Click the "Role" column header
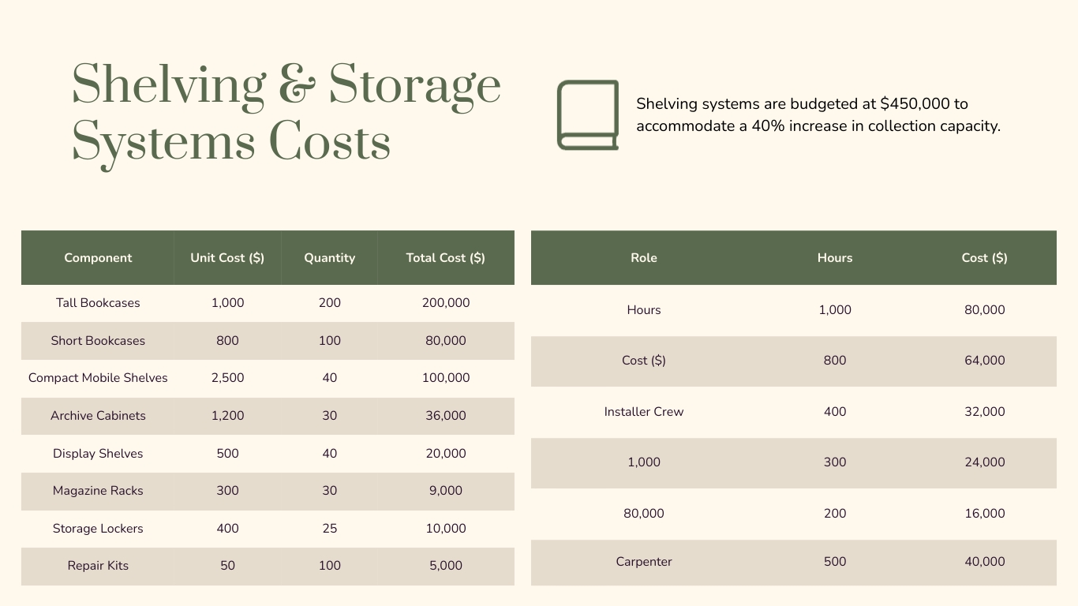 (644, 257)
